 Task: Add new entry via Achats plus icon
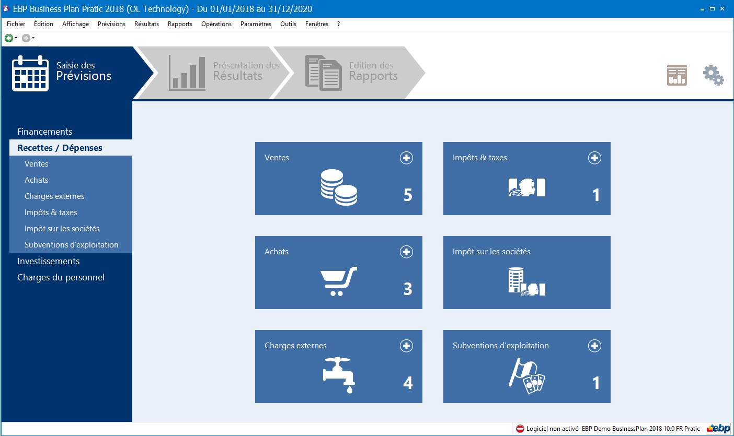coord(406,252)
